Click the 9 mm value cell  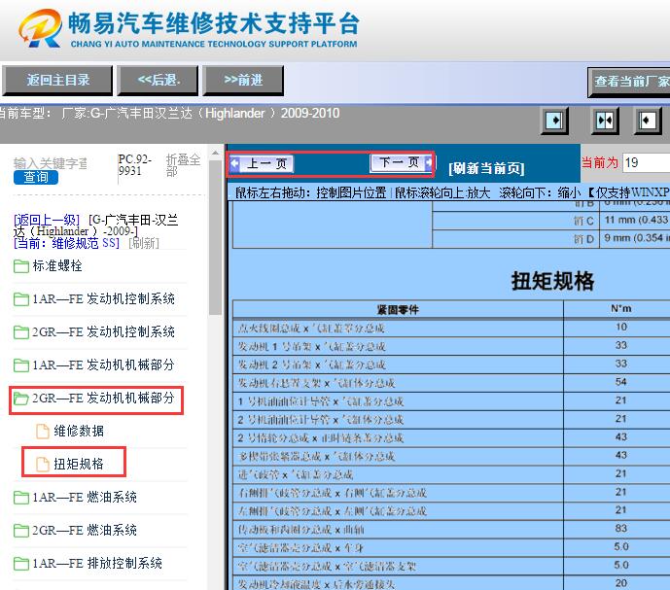(637, 238)
